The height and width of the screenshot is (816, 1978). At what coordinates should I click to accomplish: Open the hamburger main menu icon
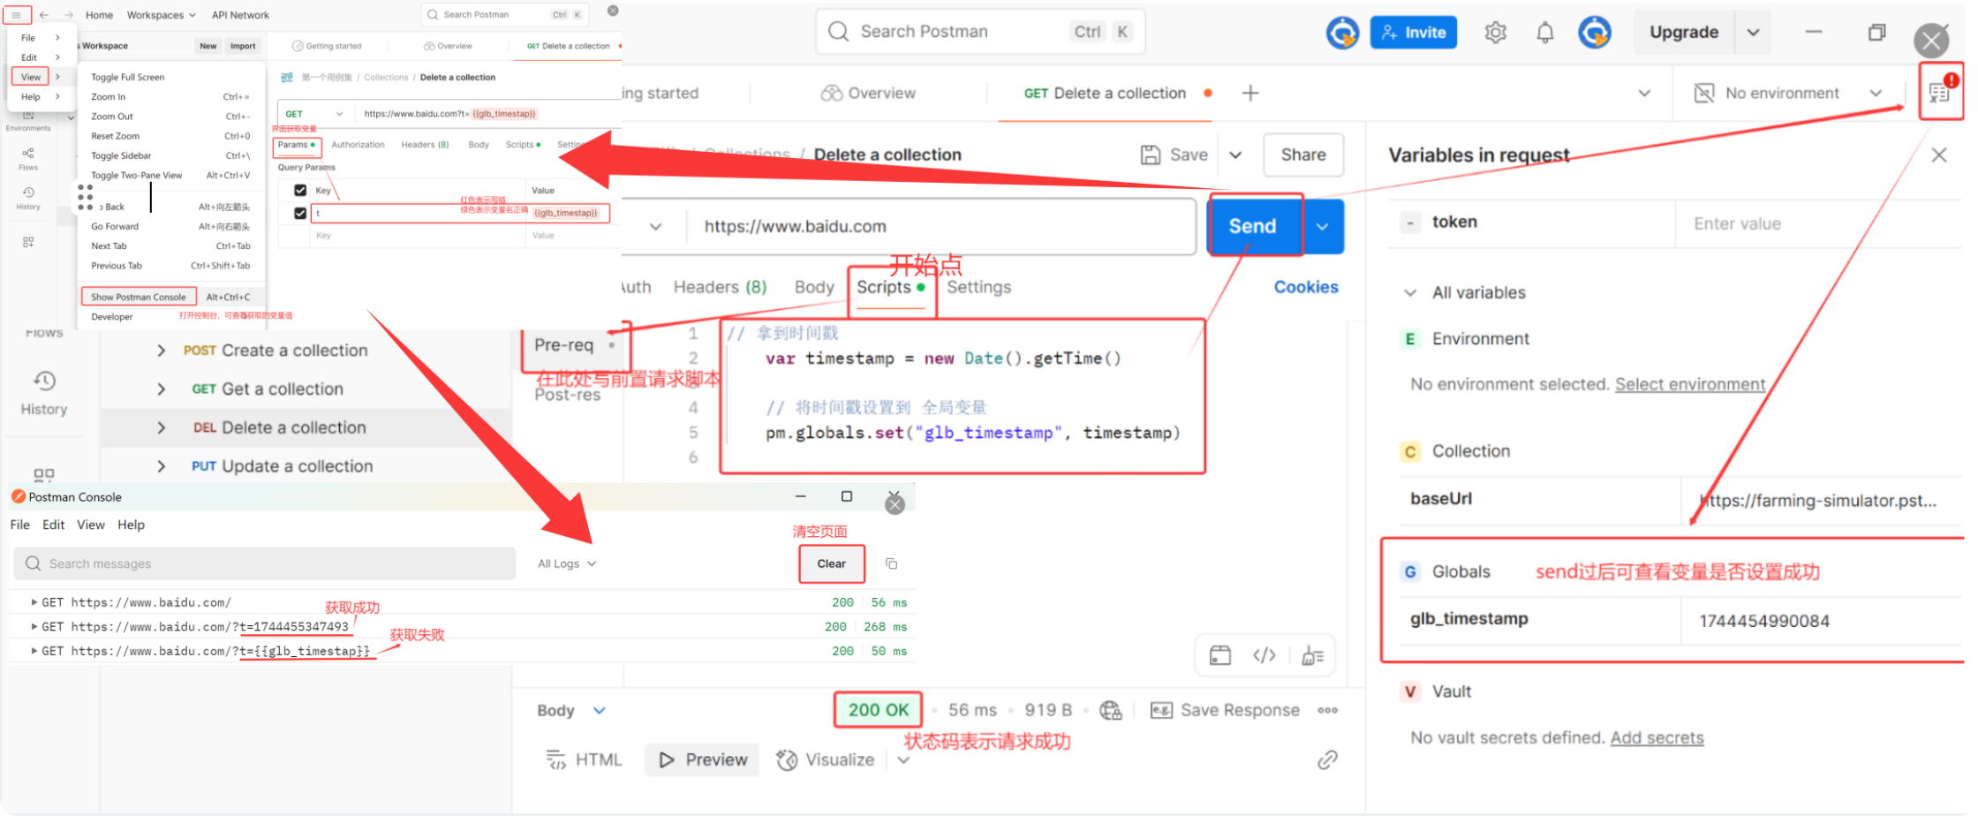tap(16, 15)
